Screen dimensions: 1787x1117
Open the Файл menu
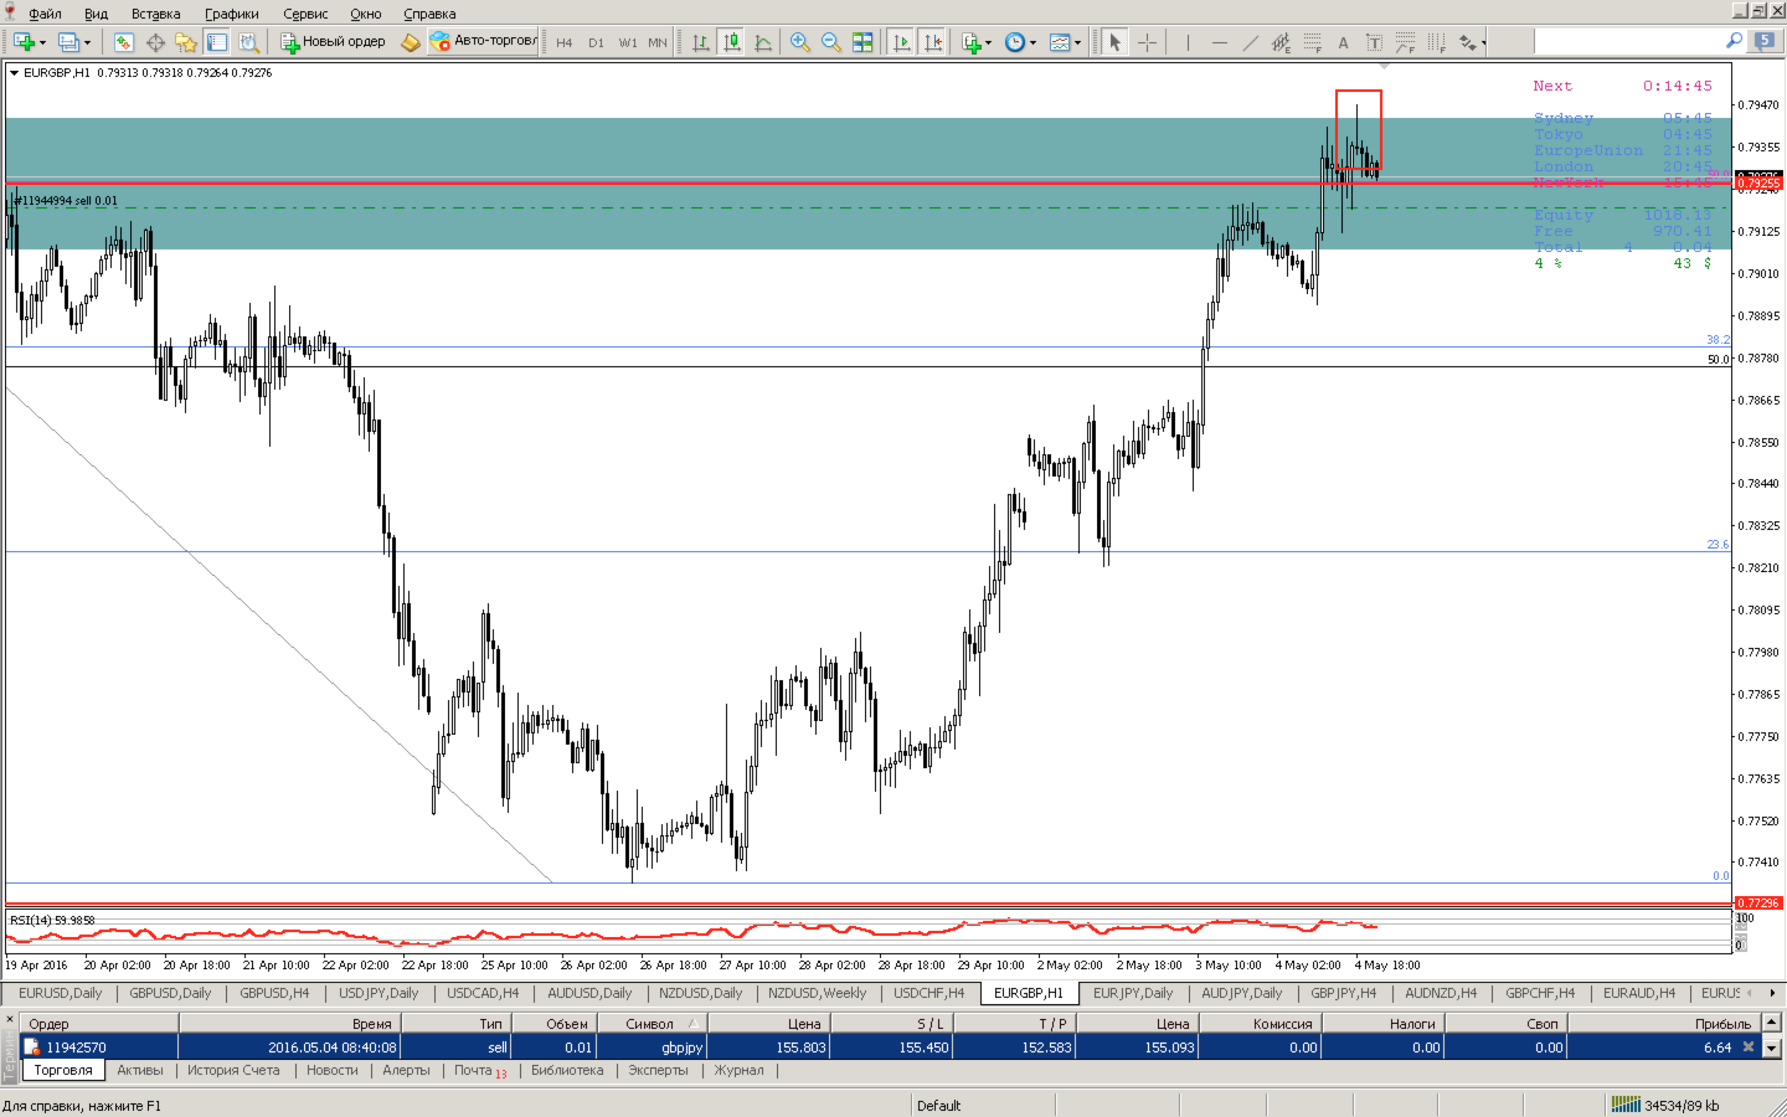coord(45,13)
